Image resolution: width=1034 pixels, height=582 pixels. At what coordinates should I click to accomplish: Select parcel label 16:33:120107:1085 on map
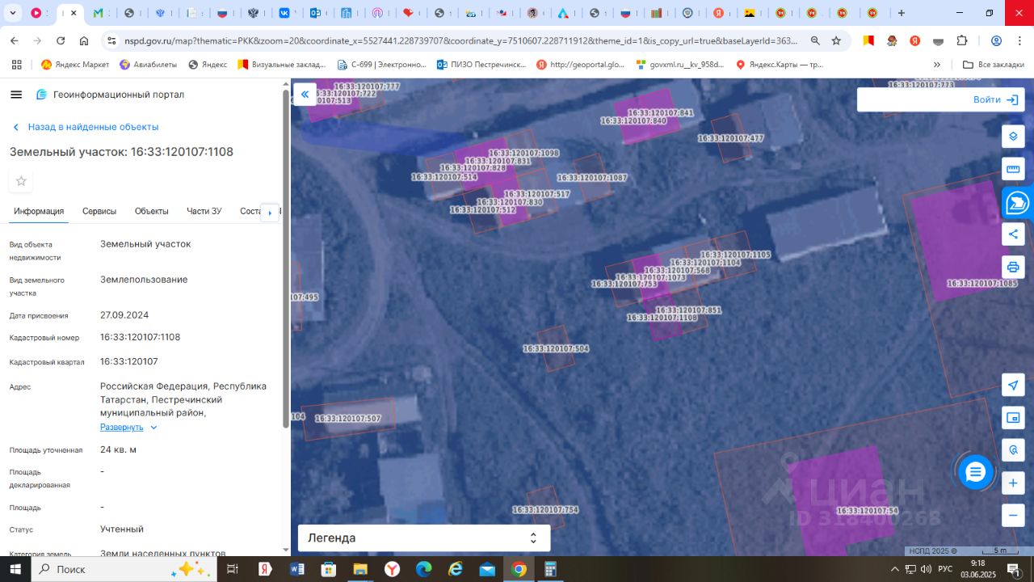(982, 284)
